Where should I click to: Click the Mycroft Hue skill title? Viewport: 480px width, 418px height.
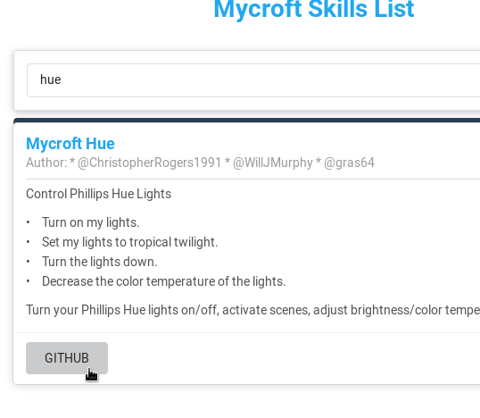click(70, 144)
